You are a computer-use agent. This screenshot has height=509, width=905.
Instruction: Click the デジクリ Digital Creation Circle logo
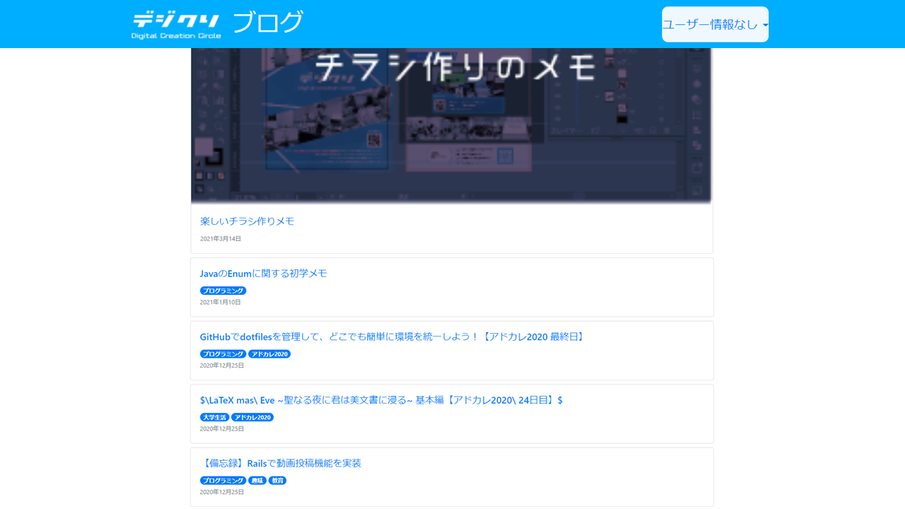pos(176,24)
